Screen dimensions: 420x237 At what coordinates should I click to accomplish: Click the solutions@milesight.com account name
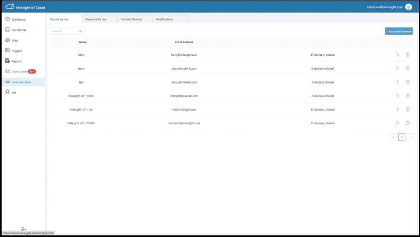[x=385, y=7]
